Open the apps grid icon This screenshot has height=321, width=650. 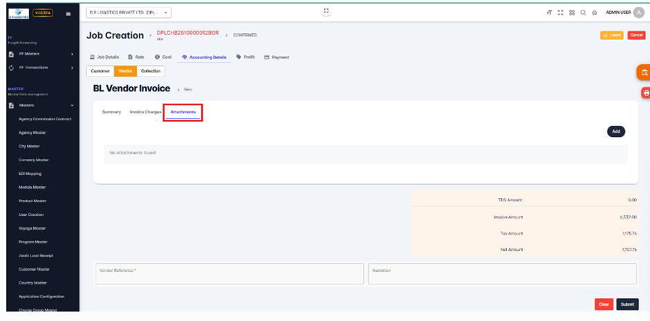click(572, 12)
